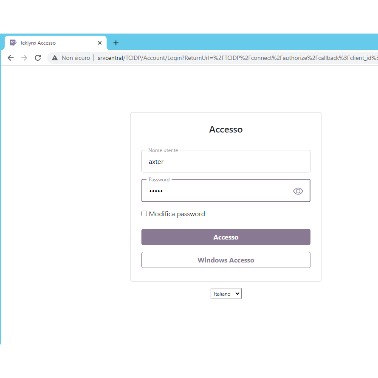
Task: Click the Windows Accesso button
Action: click(226, 260)
